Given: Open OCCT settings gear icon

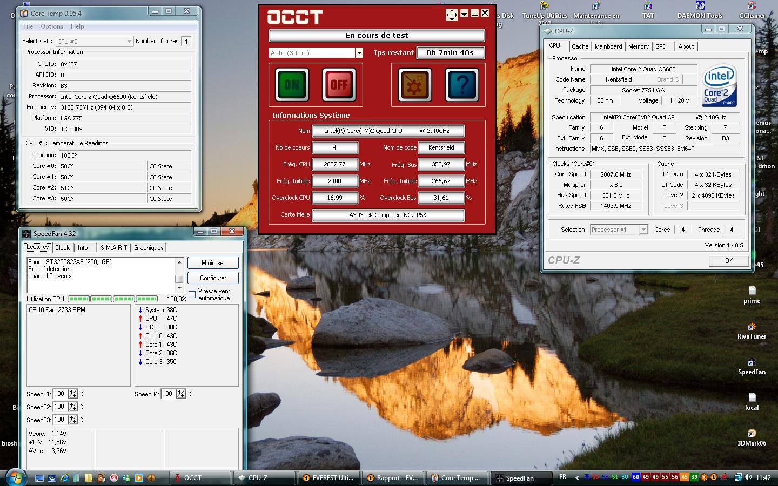Looking at the screenshot, I should tap(415, 84).
